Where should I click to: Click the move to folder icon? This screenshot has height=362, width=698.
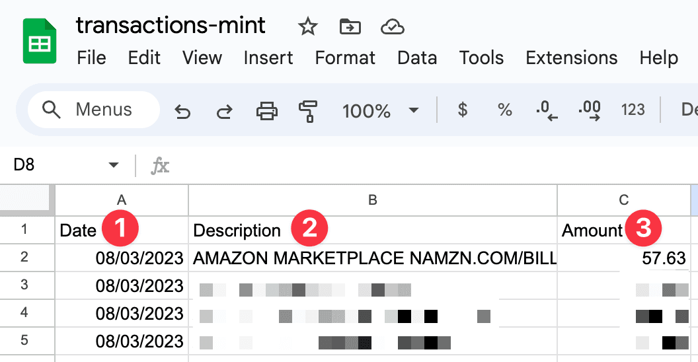point(350,26)
